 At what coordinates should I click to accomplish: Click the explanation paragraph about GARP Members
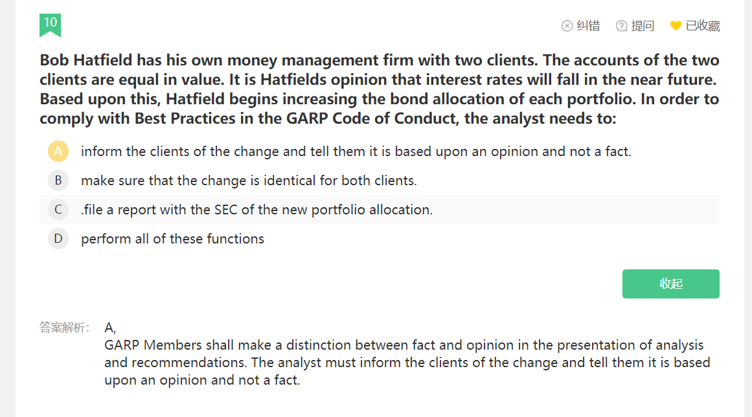click(x=407, y=363)
